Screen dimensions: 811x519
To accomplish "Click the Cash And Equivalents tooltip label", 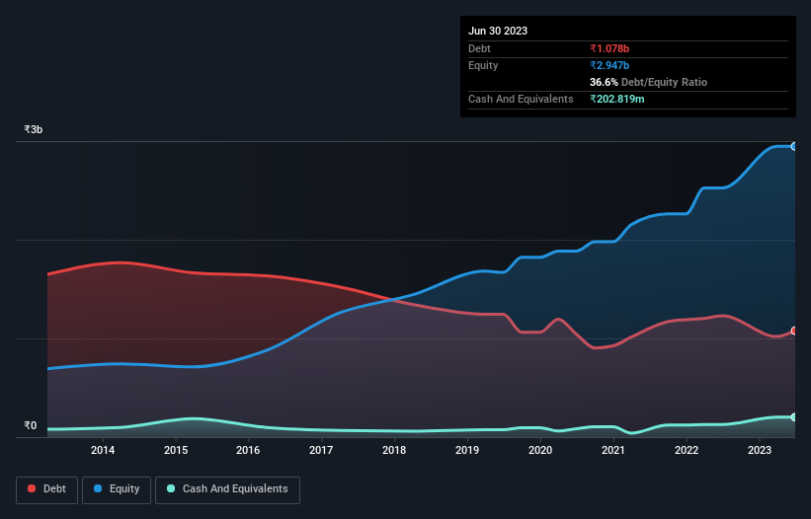I will (x=521, y=99).
